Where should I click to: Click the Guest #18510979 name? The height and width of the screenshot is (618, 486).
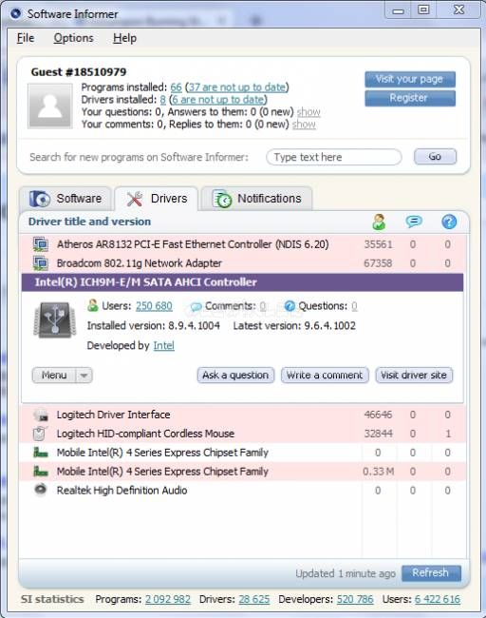point(79,72)
